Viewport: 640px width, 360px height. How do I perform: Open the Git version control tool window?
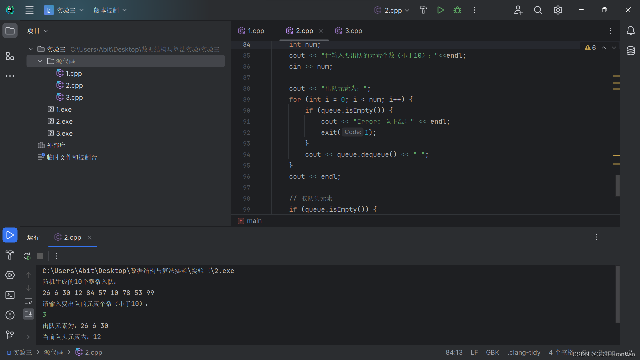pyautogui.click(x=10, y=334)
